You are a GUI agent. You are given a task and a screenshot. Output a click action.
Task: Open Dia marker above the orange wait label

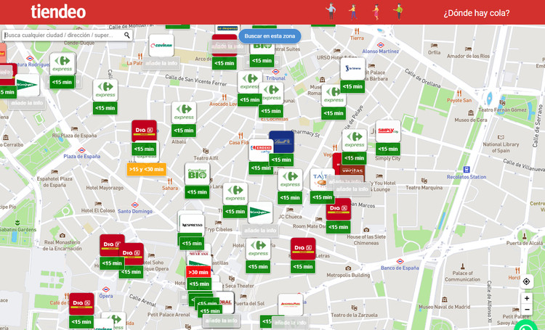tap(145, 131)
